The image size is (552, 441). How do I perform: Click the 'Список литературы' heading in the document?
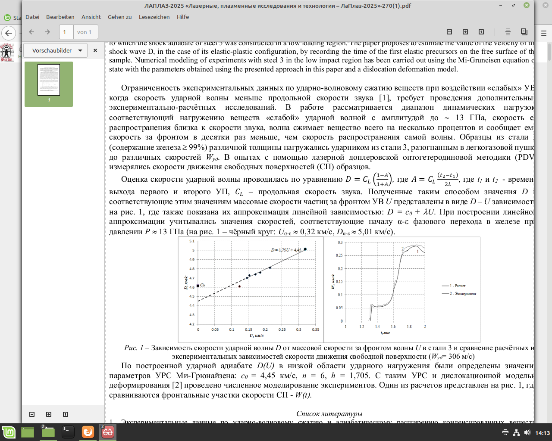pos(329,414)
